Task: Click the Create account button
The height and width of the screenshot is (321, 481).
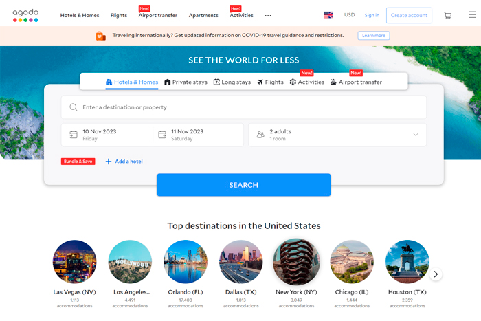Action: click(409, 15)
